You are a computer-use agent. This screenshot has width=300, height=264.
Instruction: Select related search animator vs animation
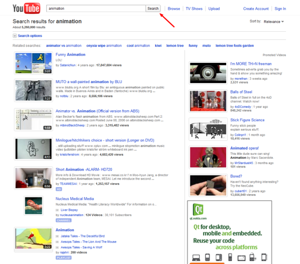[x=63, y=46]
